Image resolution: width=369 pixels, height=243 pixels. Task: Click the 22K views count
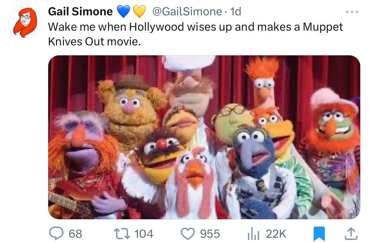click(x=276, y=234)
